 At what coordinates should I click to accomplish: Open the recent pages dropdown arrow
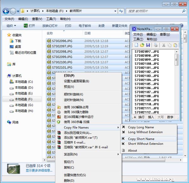(18, 11)
